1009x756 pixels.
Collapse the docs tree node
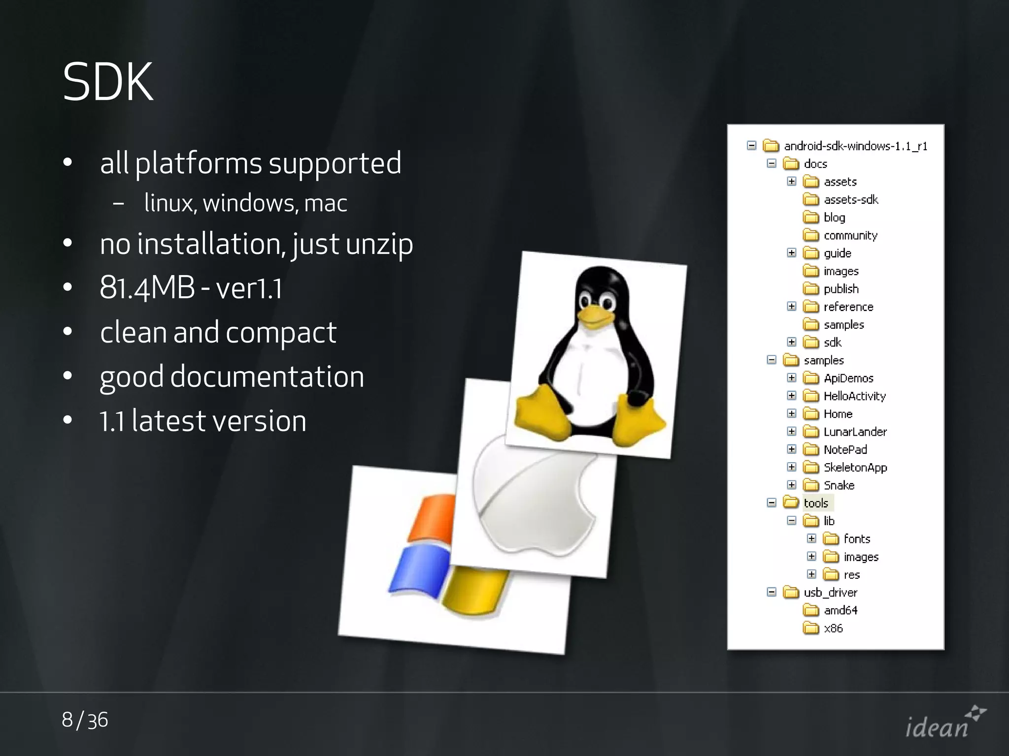pos(772,163)
